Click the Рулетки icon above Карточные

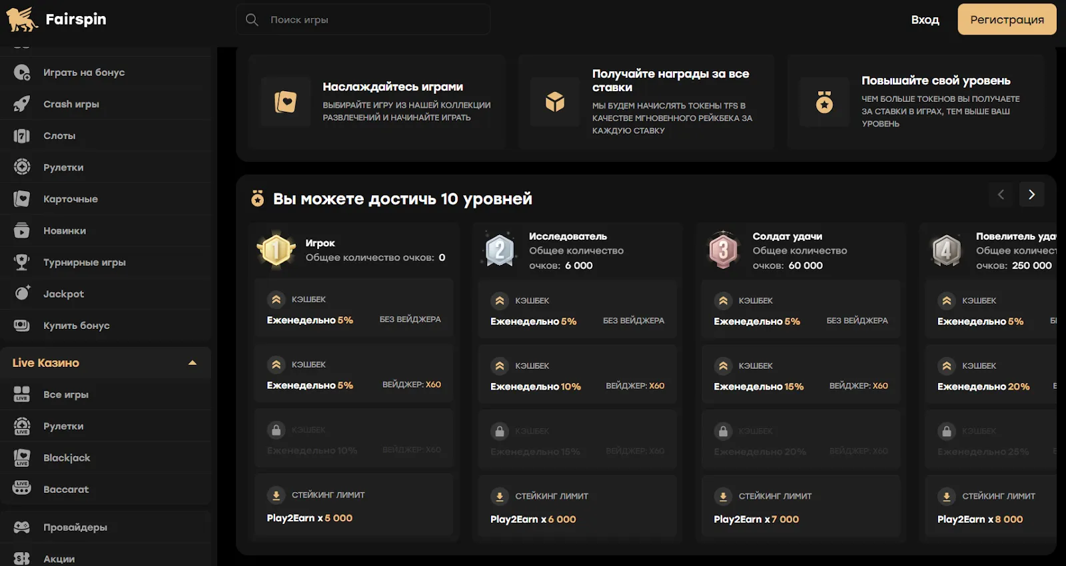[x=22, y=167]
